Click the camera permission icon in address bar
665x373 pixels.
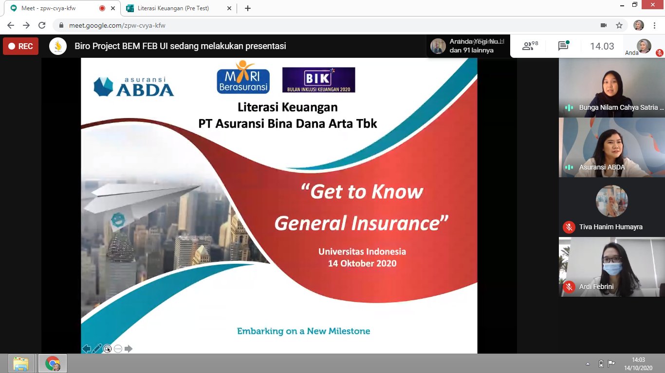pyautogui.click(x=604, y=25)
